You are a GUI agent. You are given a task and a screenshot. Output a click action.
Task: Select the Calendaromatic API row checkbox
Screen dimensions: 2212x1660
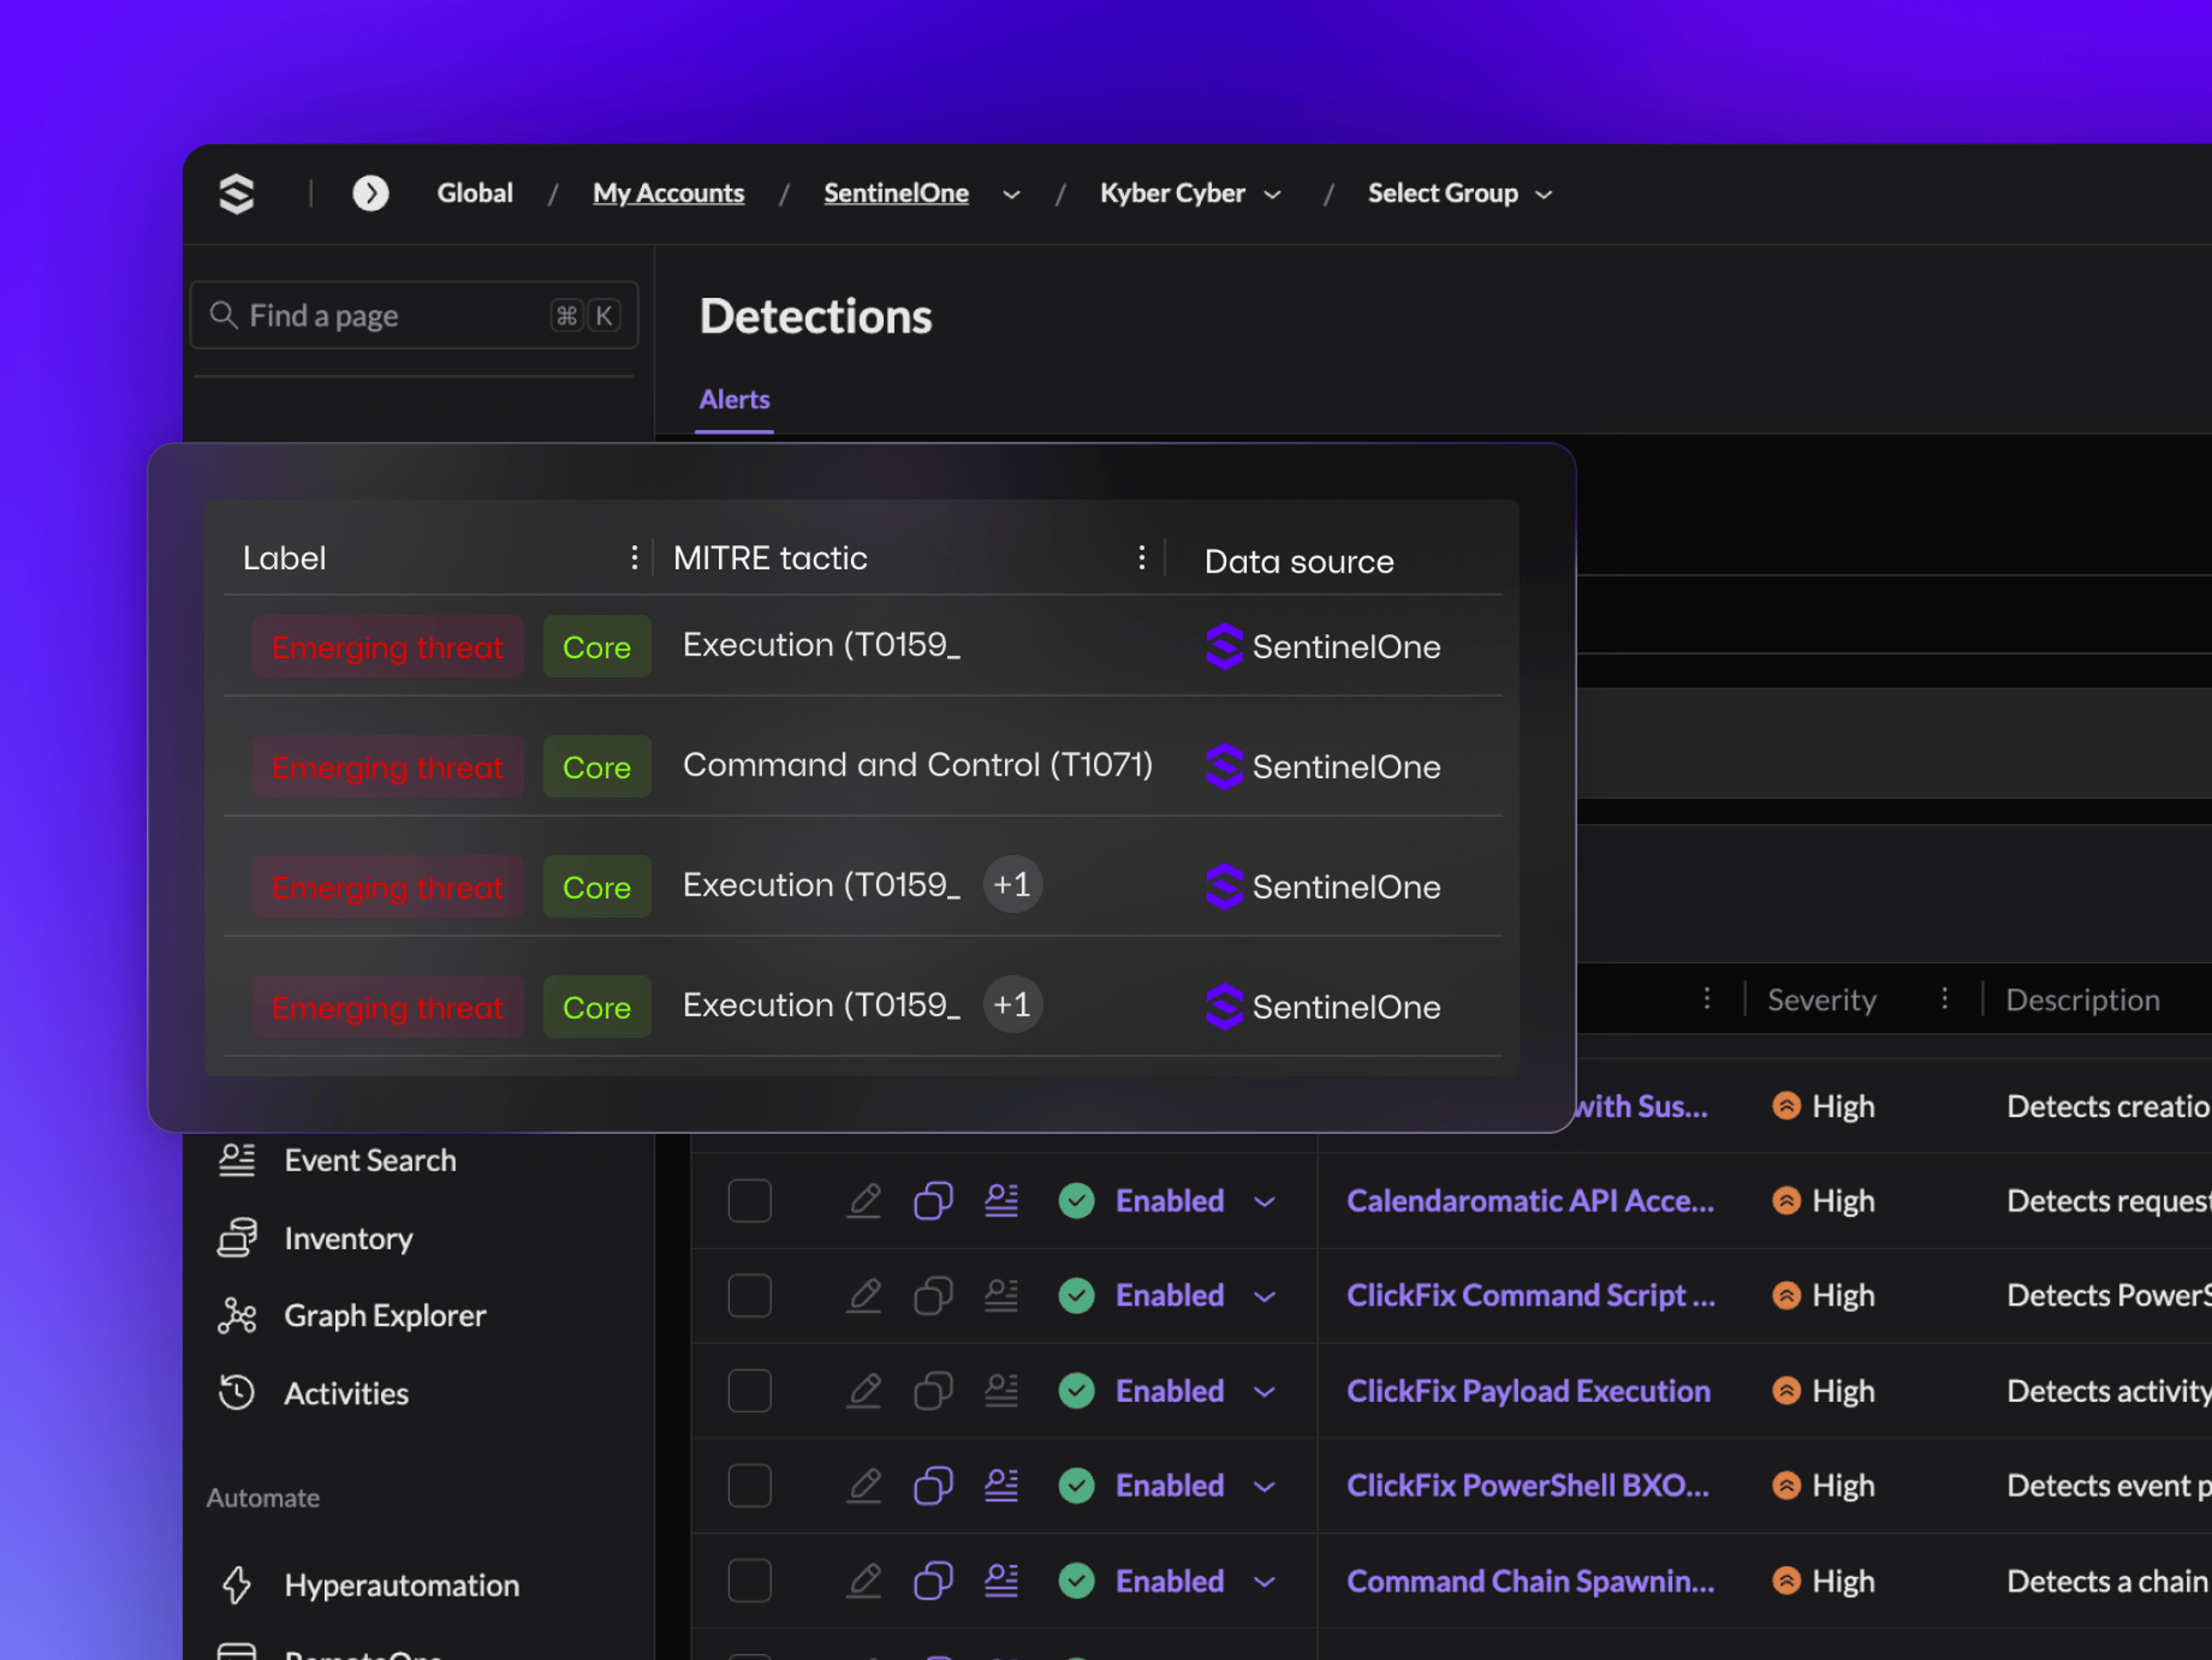pyautogui.click(x=750, y=1201)
